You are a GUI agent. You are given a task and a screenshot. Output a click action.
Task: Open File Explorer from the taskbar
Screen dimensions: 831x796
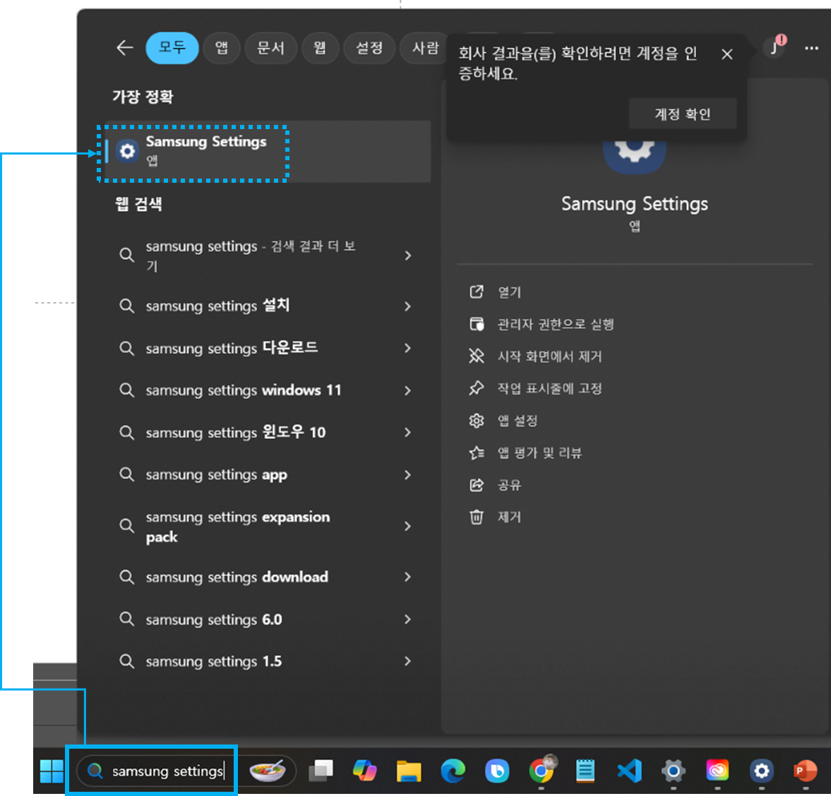point(409,771)
